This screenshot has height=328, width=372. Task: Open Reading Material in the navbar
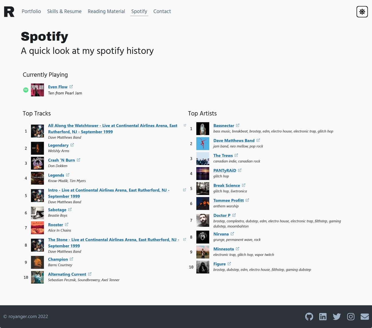coord(106,11)
